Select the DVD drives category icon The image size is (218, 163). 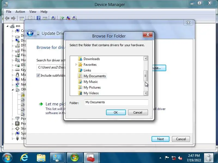click(17, 45)
